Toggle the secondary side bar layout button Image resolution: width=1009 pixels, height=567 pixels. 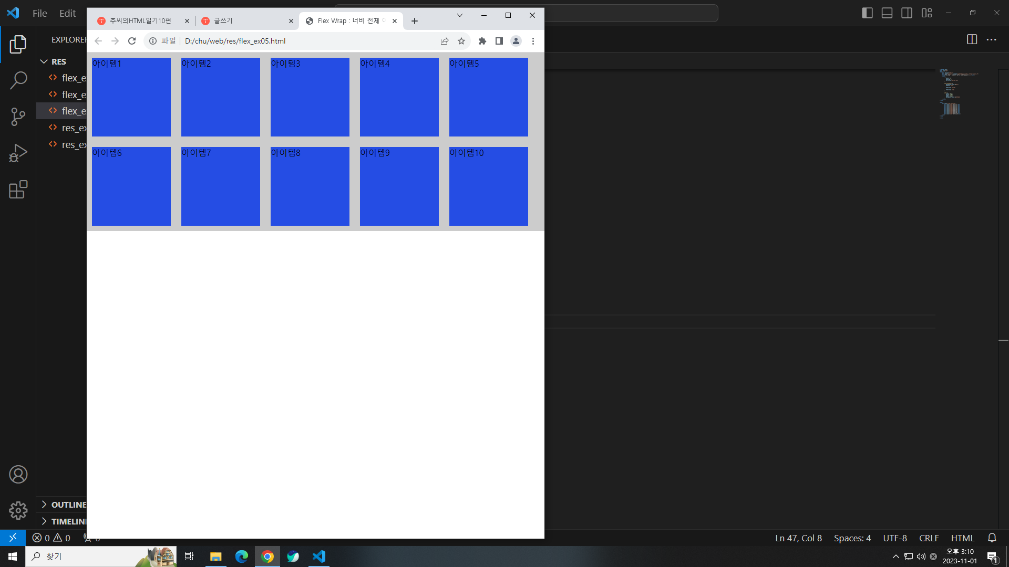[x=907, y=13]
